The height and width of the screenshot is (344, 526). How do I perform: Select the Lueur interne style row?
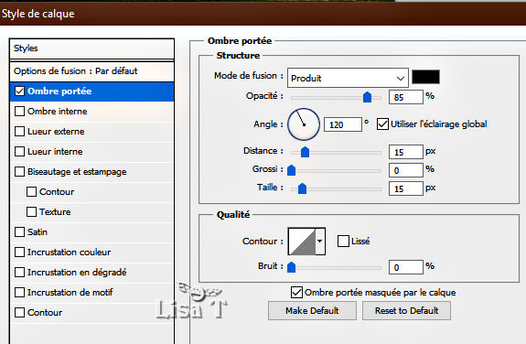(91, 151)
